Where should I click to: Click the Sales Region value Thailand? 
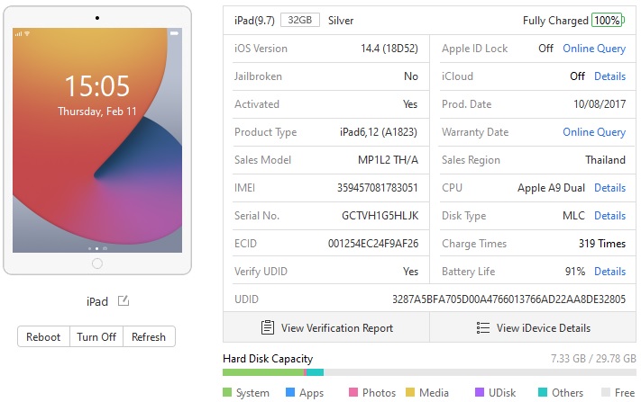(606, 160)
